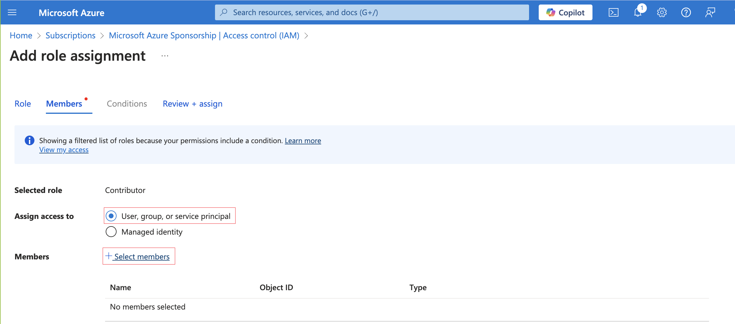The height and width of the screenshot is (324, 735).
Task: Open portal settings gear
Action: [x=662, y=12]
